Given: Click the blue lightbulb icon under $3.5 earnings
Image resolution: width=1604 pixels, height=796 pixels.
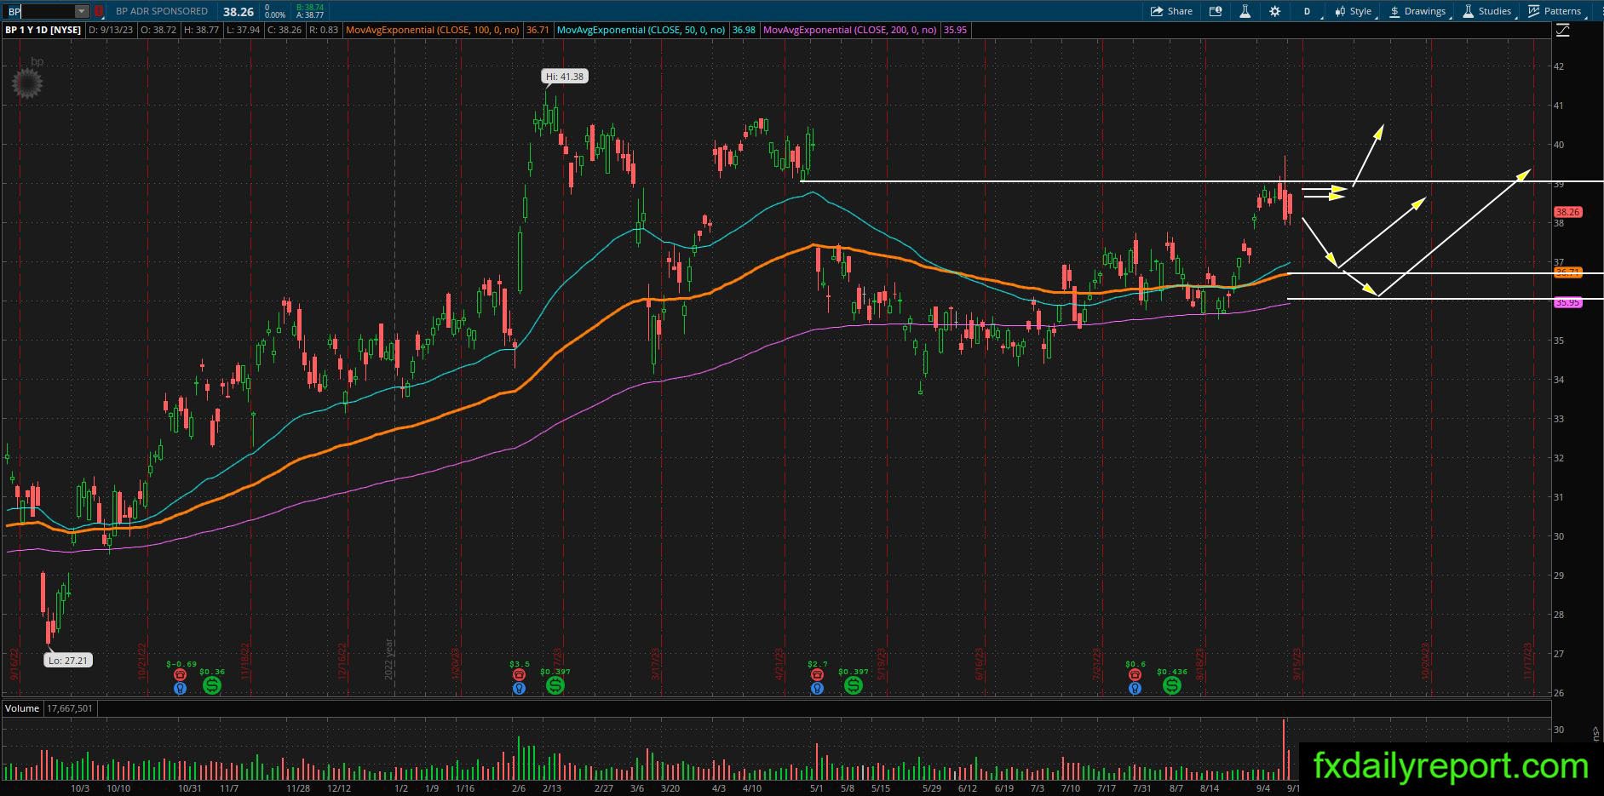Looking at the screenshot, I should pos(519,688).
